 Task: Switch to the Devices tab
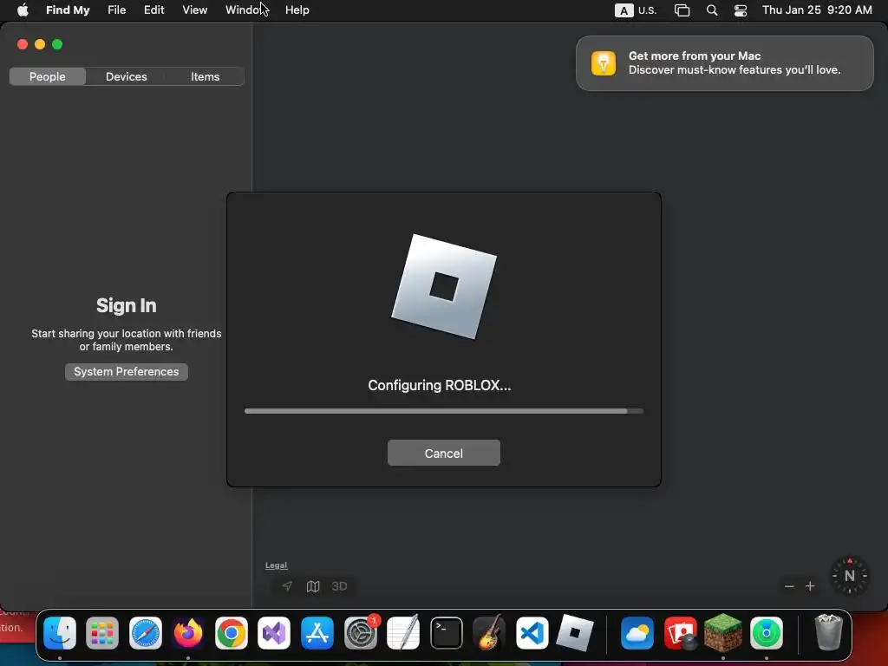pos(127,76)
